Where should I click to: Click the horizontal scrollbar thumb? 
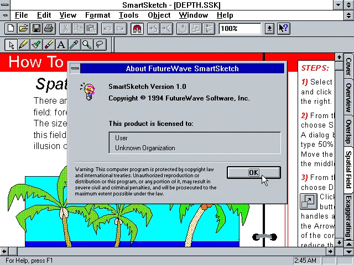(x=13, y=251)
